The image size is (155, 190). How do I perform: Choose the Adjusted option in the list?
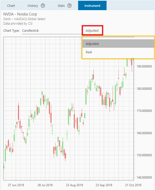coord(118,44)
